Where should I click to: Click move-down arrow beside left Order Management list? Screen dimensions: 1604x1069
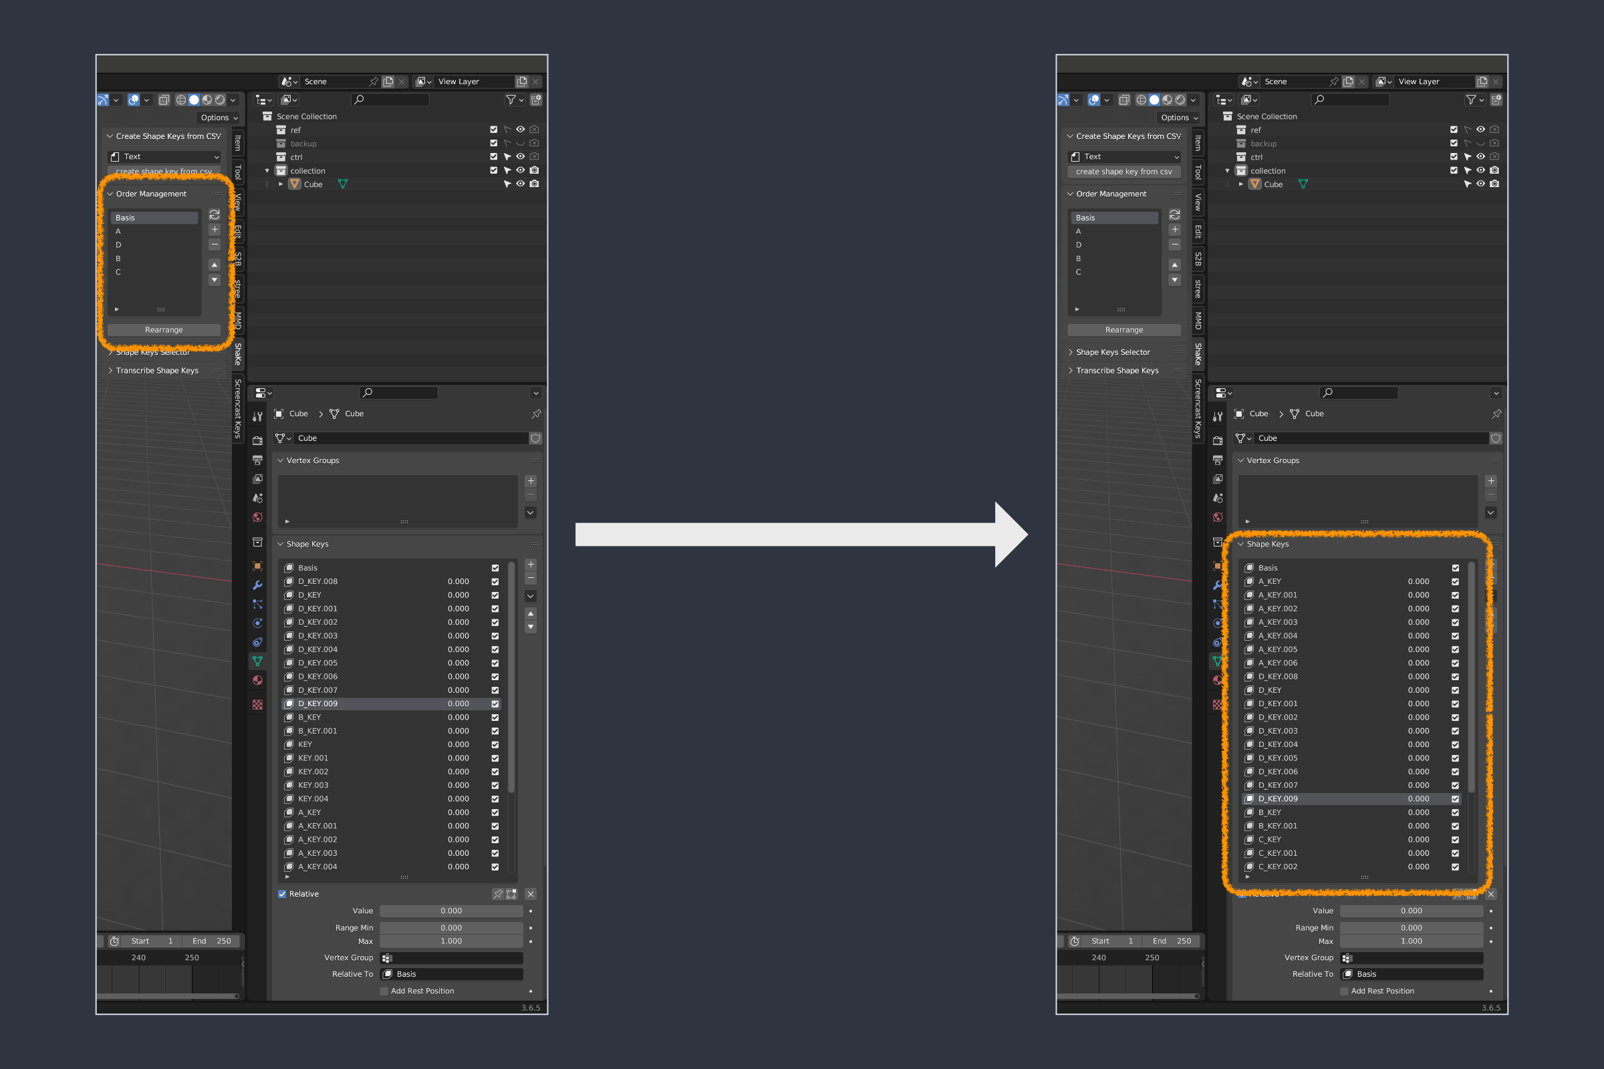click(214, 280)
